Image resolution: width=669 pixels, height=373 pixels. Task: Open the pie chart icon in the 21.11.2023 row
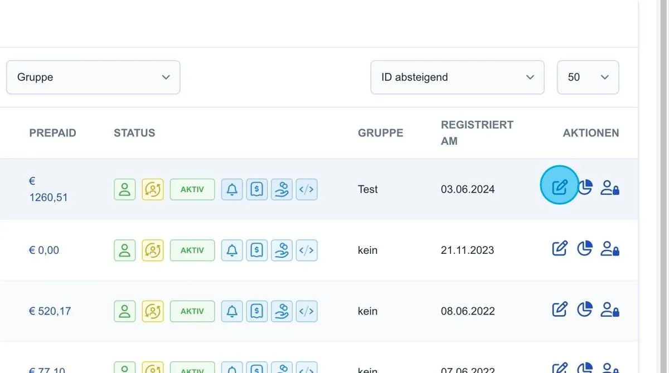coord(584,248)
